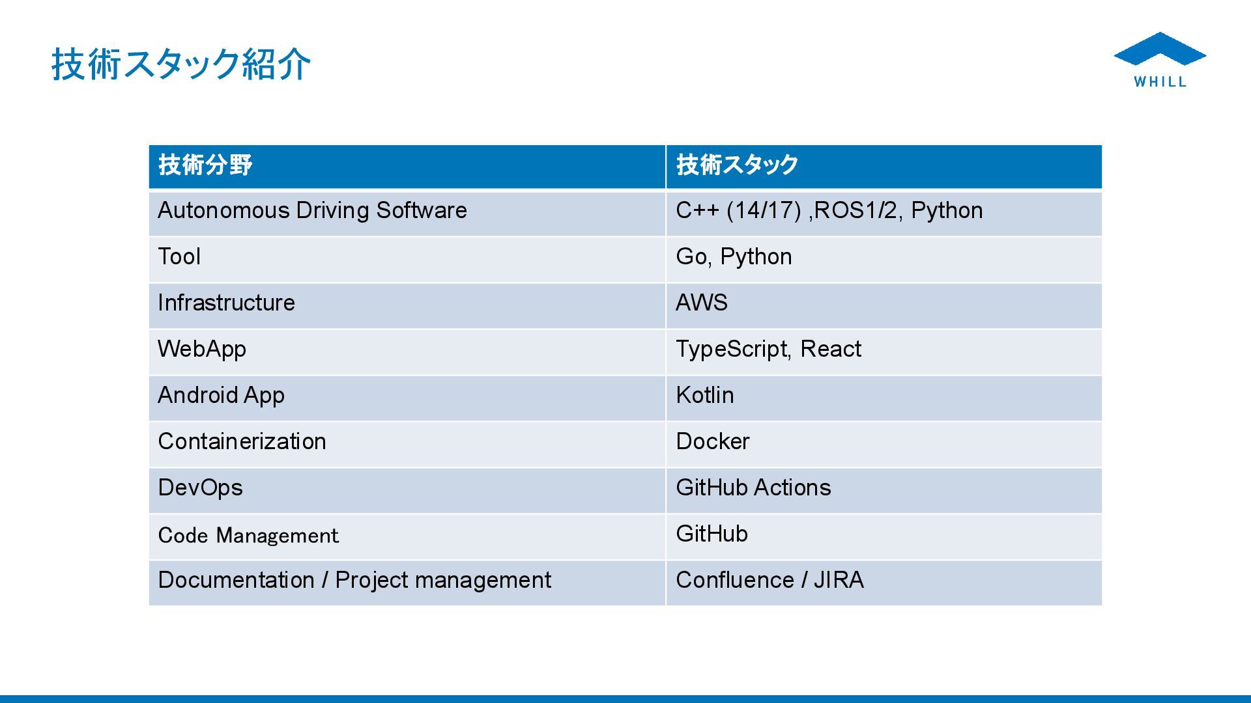
Task: Select the Containerization cell
Action: (242, 442)
